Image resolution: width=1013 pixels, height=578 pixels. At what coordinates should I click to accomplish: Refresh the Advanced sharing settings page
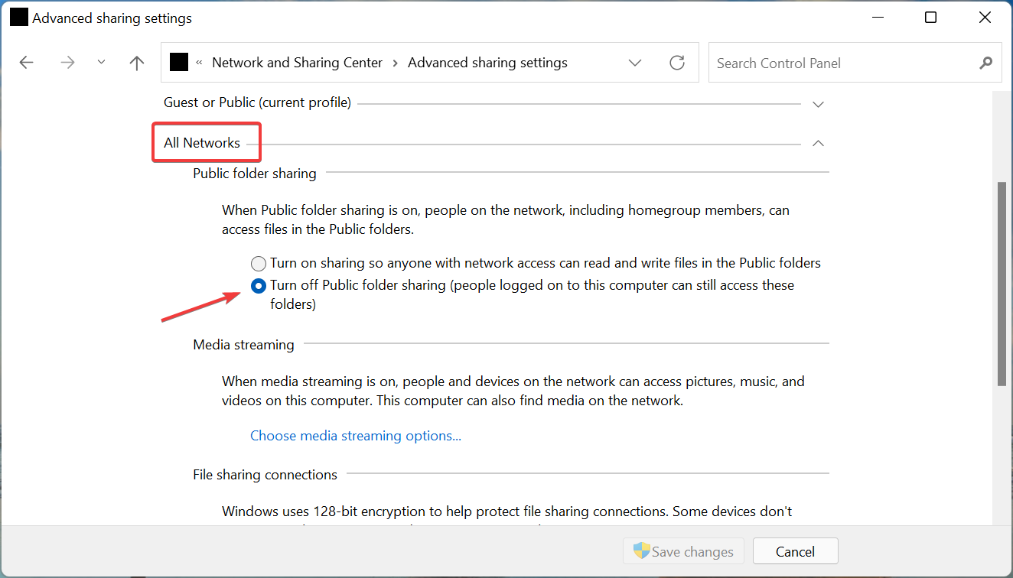[x=676, y=62]
